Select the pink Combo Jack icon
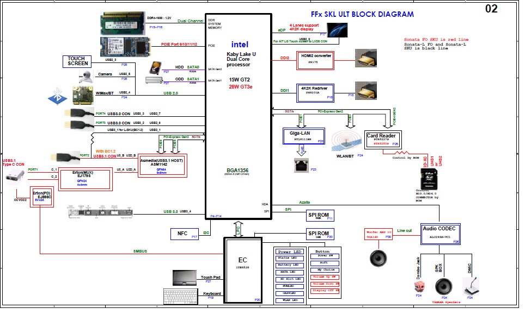Viewport: 525px width, 327px height. [419, 287]
